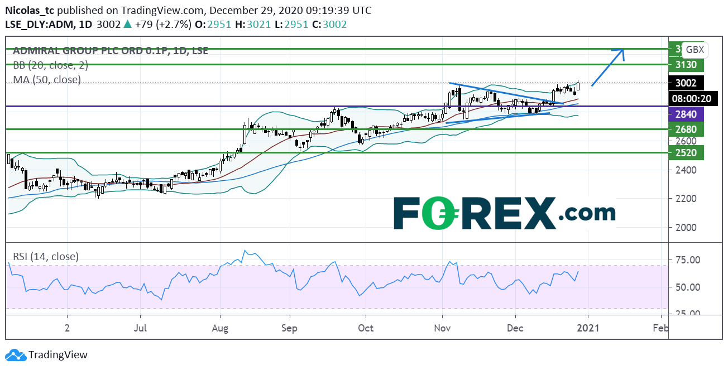This screenshot has height=370, width=728.
Task: Click the 08:00:20 bar countdown timer
Action: pyautogui.click(x=686, y=98)
